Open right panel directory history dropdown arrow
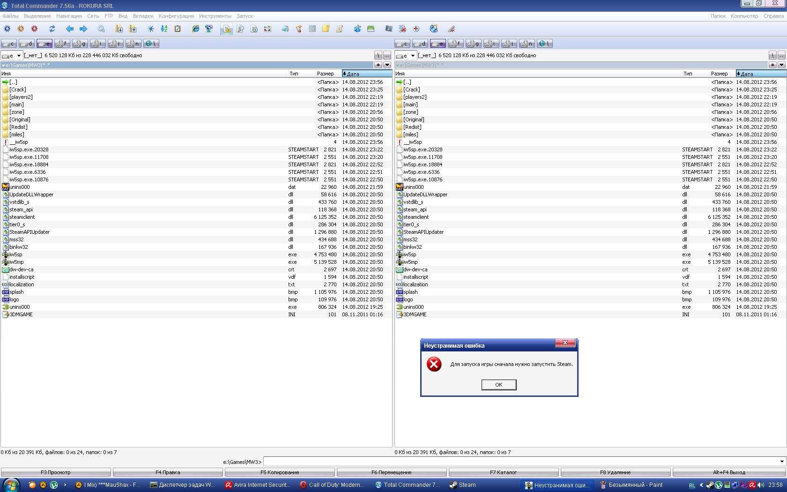This screenshot has width=787, height=492. pyautogui.click(x=781, y=65)
